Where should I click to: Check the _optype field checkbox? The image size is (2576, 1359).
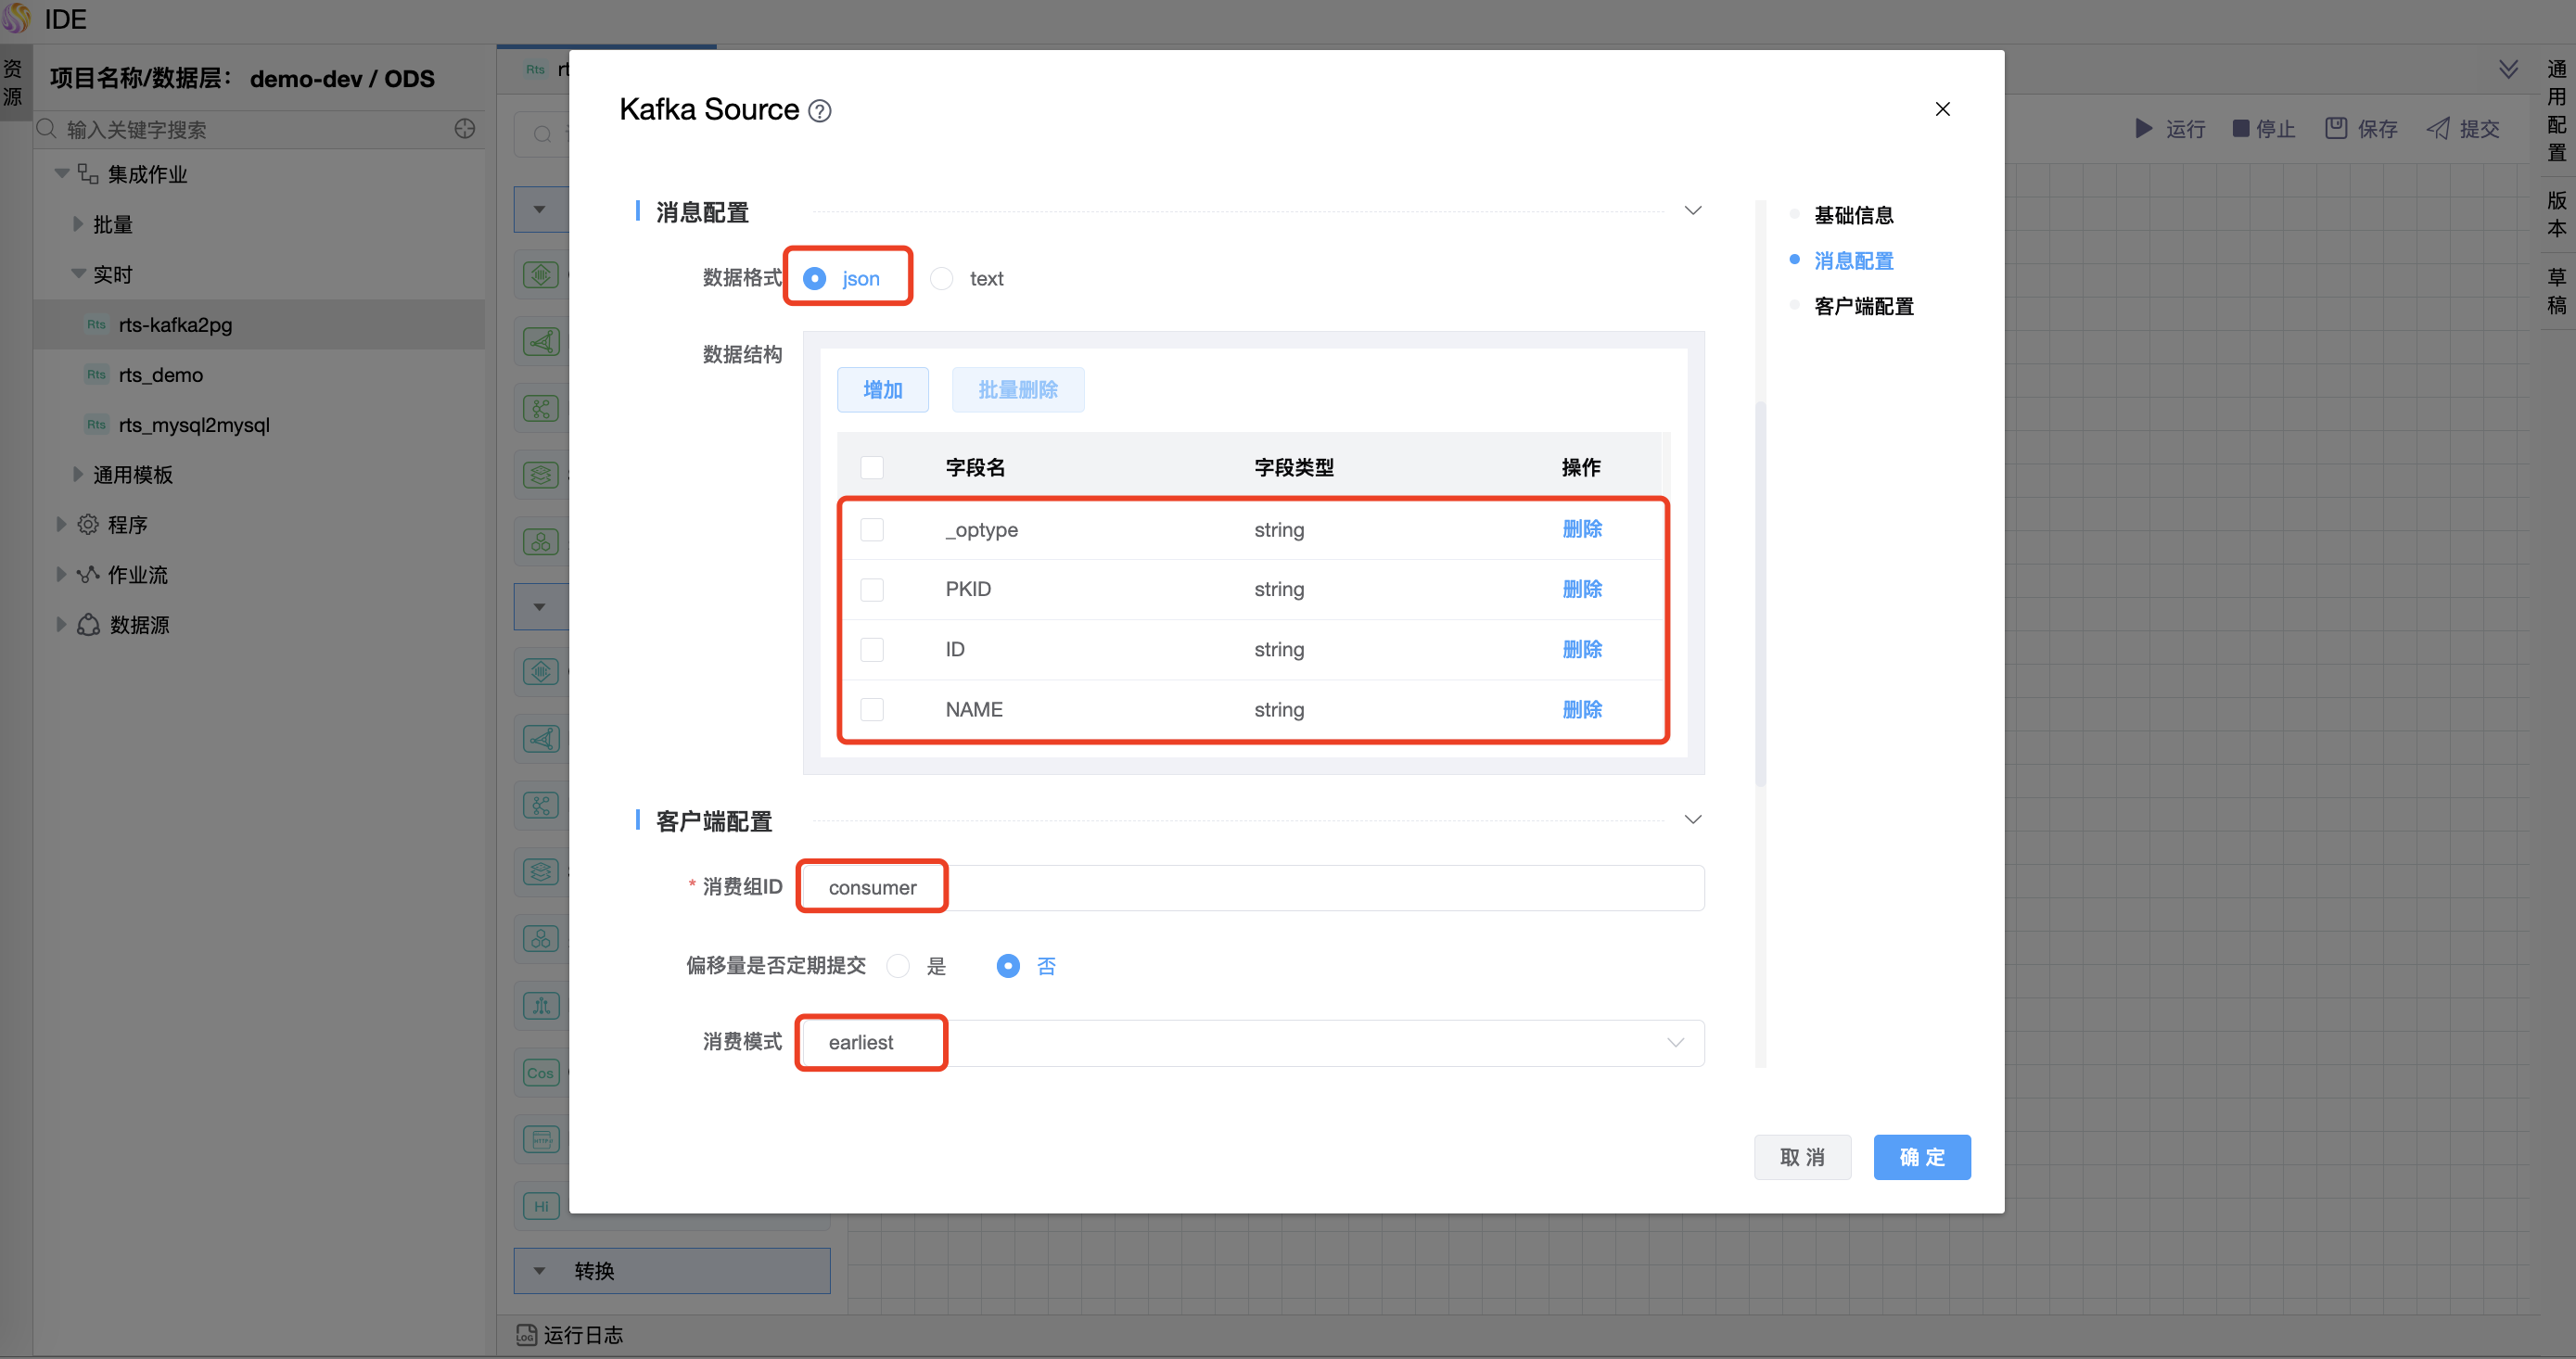tap(872, 530)
